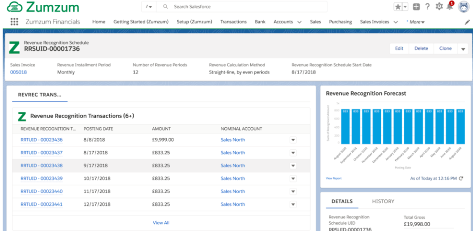
Task: Expand the Sales Invoices tab chevron
Action: click(x=396, y=22)
